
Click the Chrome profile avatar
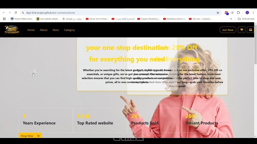pyautogui.click(x=247, y=13)
